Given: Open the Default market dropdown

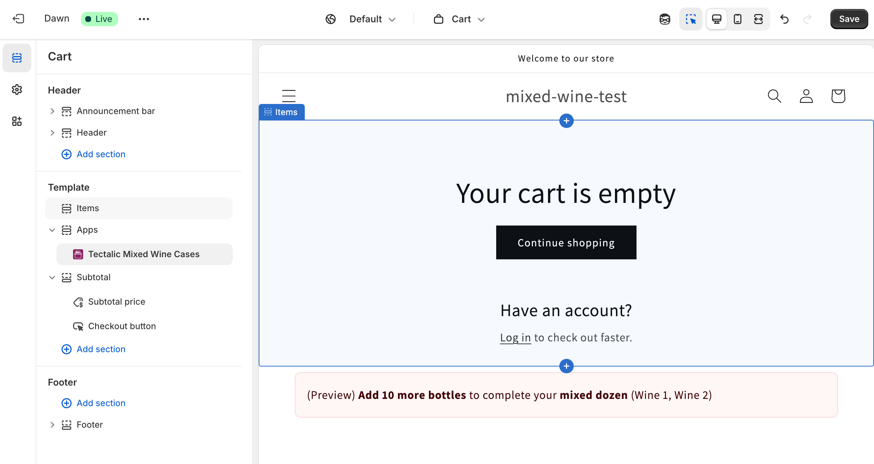Looking at the screenshot, I should coord(361,19).
